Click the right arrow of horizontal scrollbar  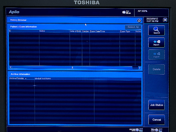coord(140,68)
